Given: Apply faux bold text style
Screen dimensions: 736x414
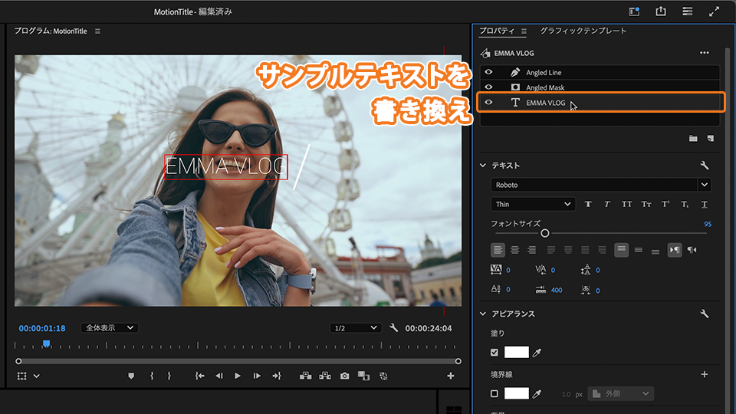Looking at the screenshot, I should pyautogui.click(x=588, y=204).
